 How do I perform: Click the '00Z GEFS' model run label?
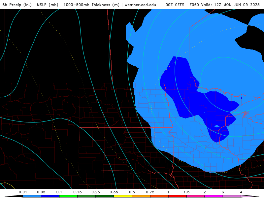[175, 5]
